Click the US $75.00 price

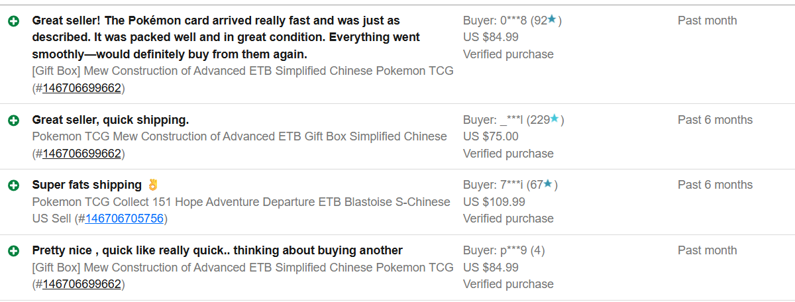491,136
